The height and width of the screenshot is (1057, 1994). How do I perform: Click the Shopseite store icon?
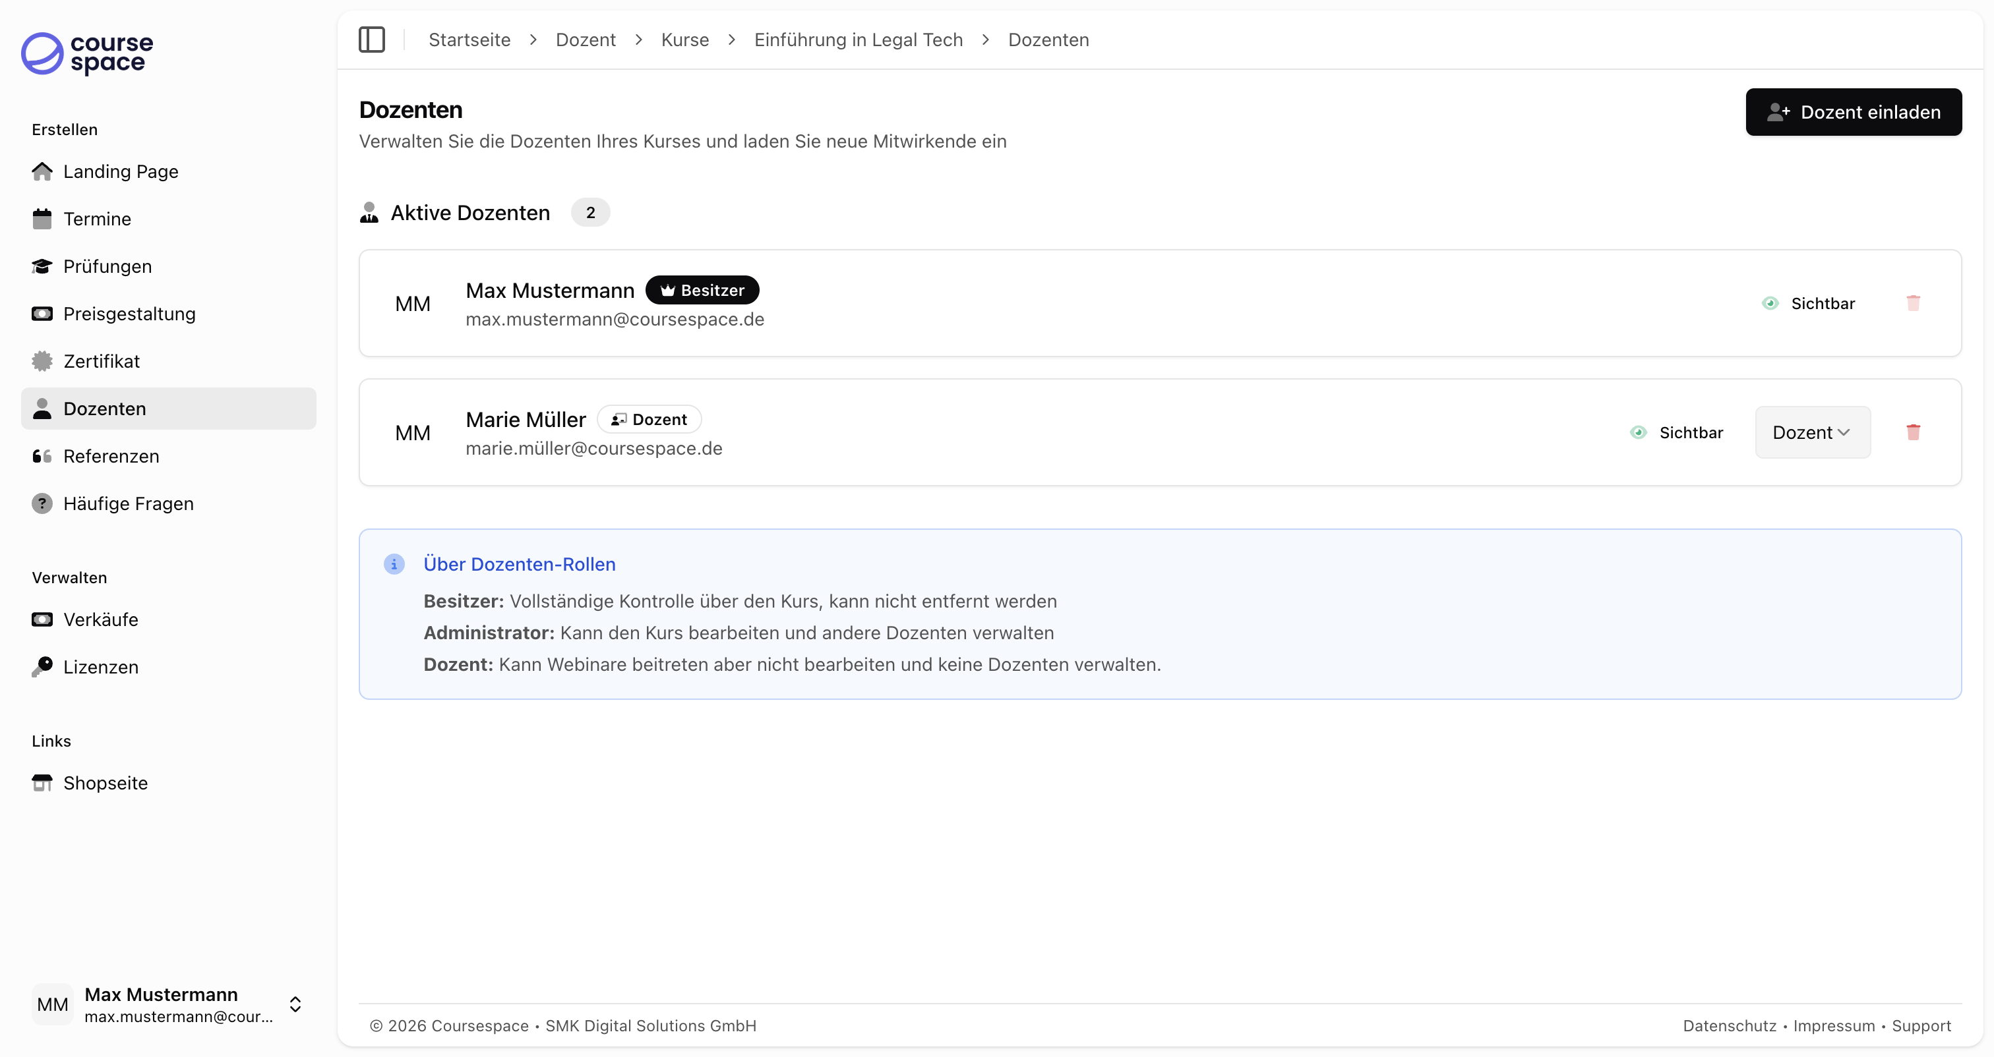[42, 783]
